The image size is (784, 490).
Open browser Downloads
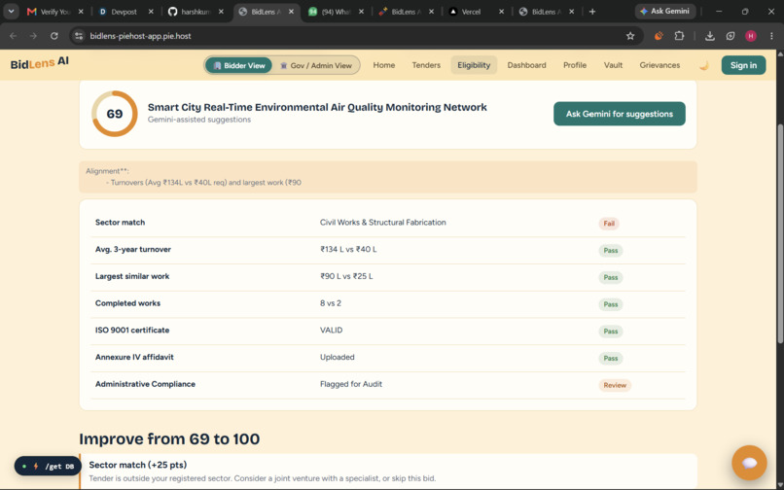[709, 36]
